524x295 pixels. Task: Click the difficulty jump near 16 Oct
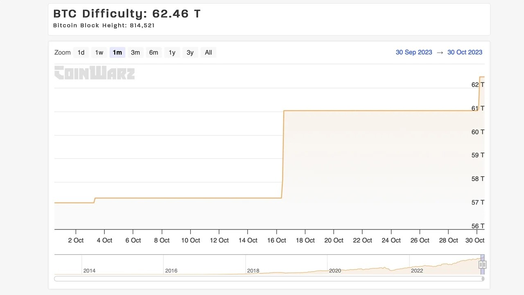click(283, 154)
